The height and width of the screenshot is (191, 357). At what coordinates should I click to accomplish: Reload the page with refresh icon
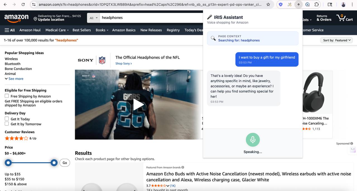tap(23, 4)
